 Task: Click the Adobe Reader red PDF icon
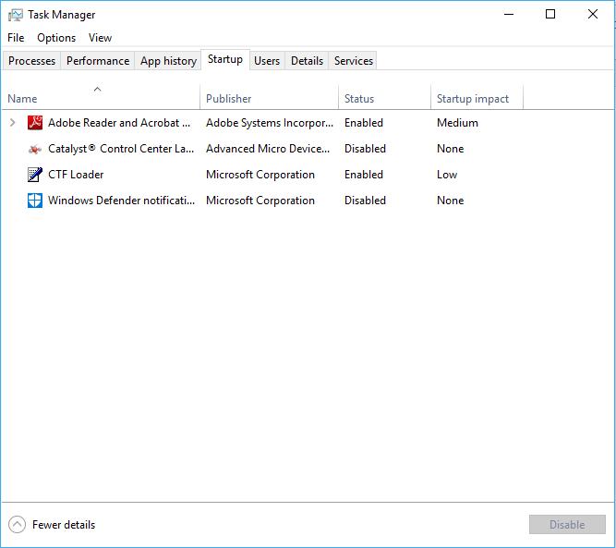35,123
